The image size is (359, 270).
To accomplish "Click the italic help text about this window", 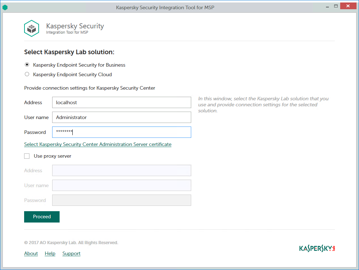I will [263, 105].
